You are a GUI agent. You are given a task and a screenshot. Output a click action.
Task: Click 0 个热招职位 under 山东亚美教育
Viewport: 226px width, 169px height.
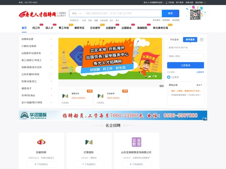137,164
